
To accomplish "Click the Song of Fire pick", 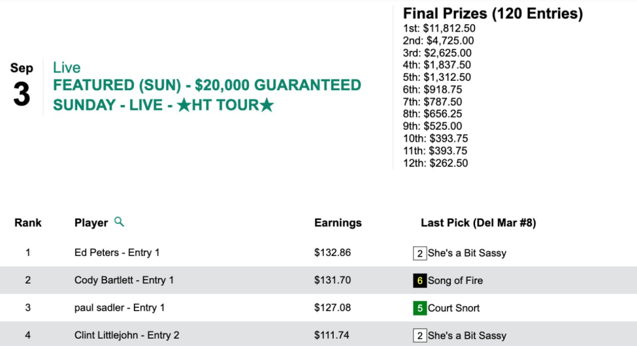I will click(455, 281).
